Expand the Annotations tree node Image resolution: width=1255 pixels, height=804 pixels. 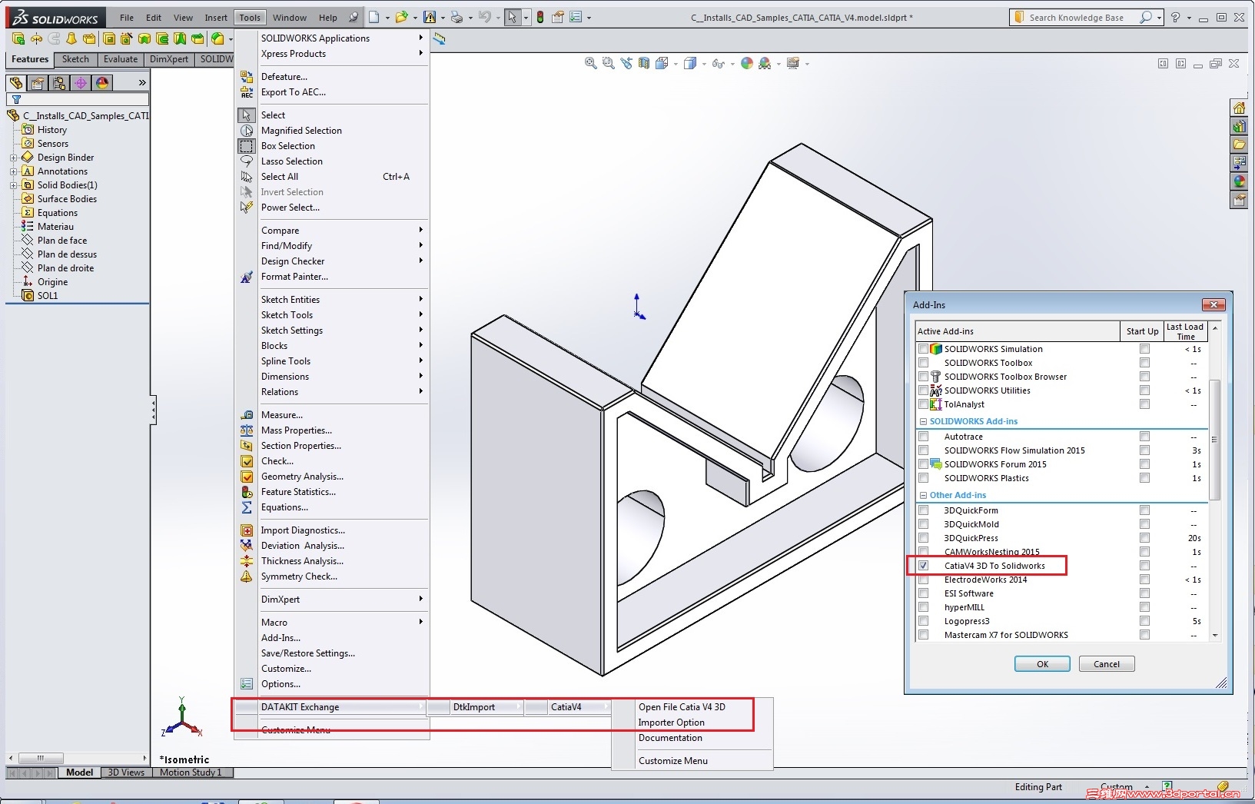click(x=13, y=171)
